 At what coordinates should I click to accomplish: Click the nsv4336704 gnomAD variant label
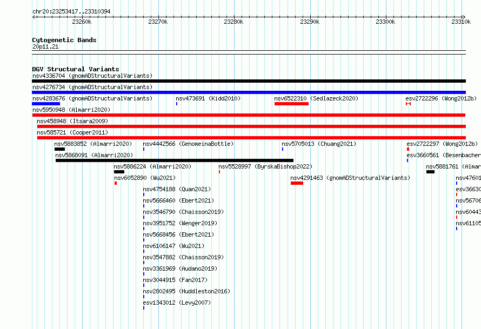point(92,76)
